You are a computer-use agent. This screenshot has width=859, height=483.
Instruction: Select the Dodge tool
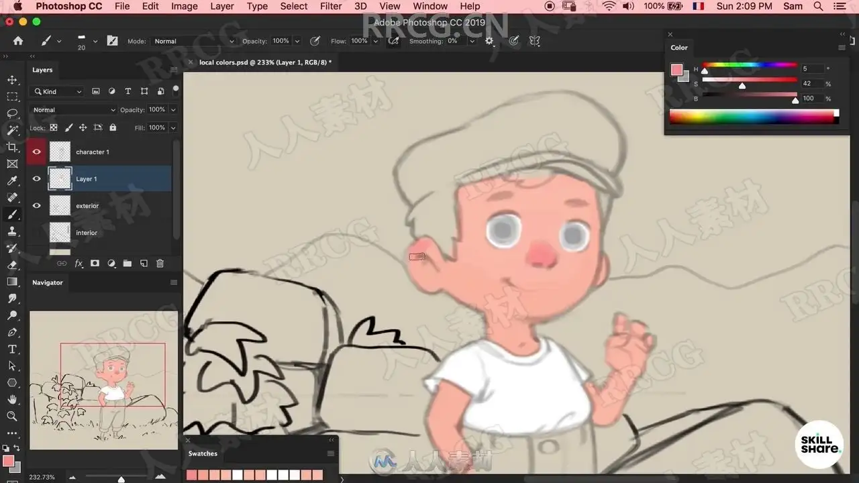tap(12, 315)
